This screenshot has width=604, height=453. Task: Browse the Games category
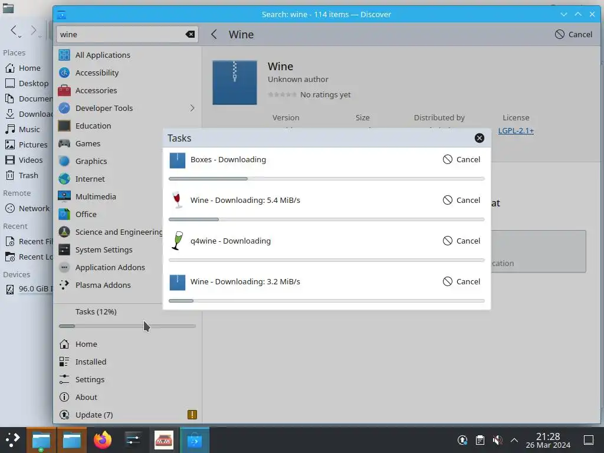[109, 144]
